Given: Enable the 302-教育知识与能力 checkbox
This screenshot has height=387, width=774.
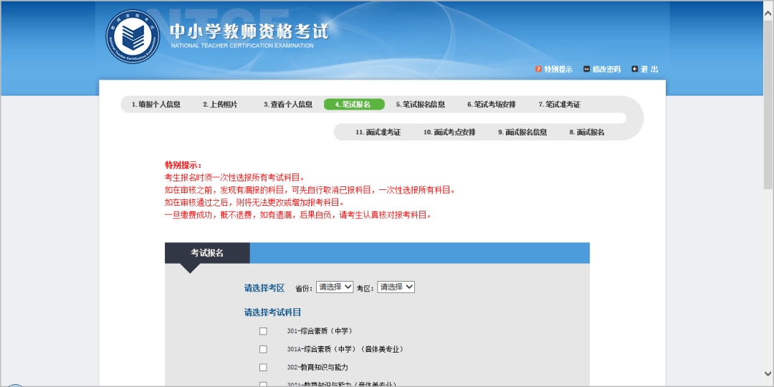Looking at the screenshot, I should point(263,368).
